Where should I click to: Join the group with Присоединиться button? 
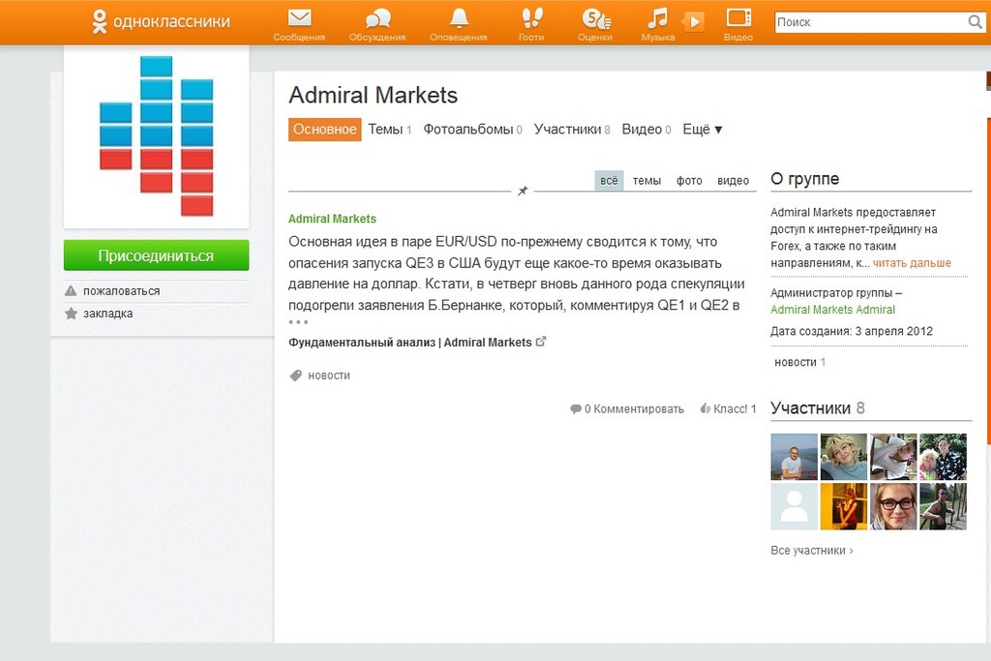(156, 255)
